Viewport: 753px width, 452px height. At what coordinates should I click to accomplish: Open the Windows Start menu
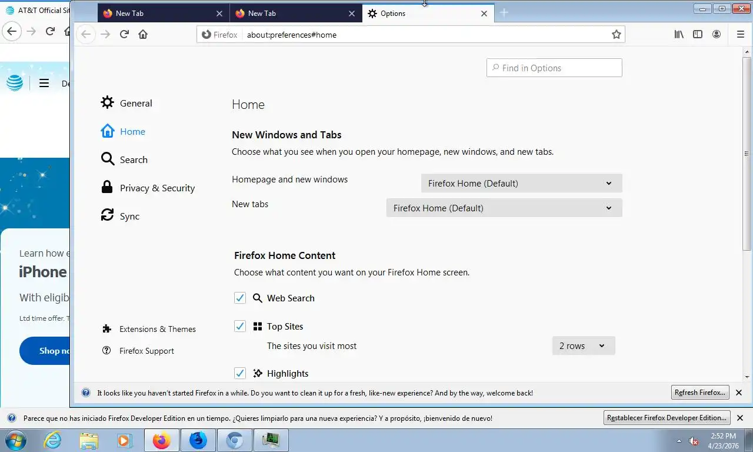[15, 440]
